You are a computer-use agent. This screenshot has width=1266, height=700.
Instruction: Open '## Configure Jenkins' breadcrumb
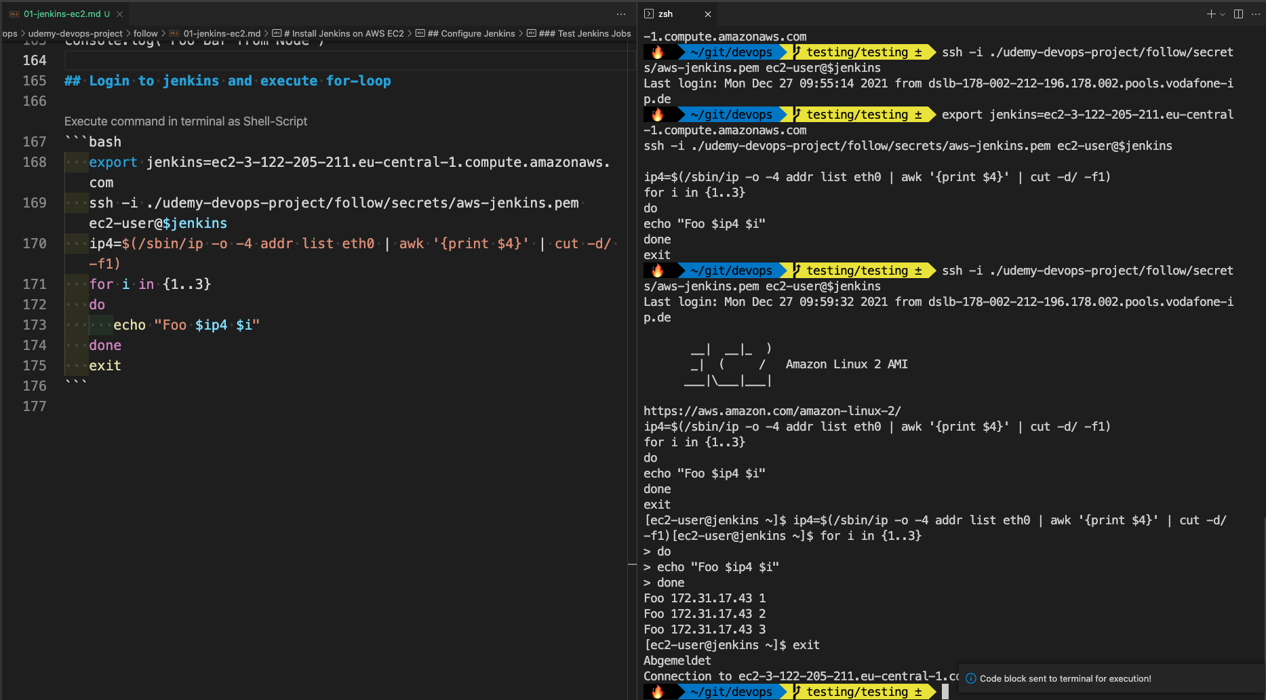tap(471, 33)
